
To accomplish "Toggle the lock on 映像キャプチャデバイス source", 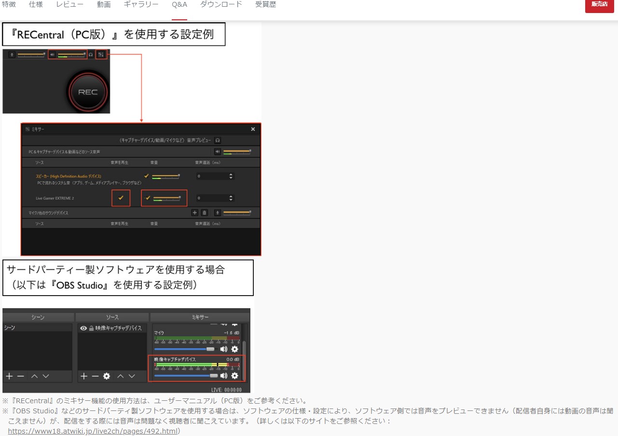I will [91, 328].
